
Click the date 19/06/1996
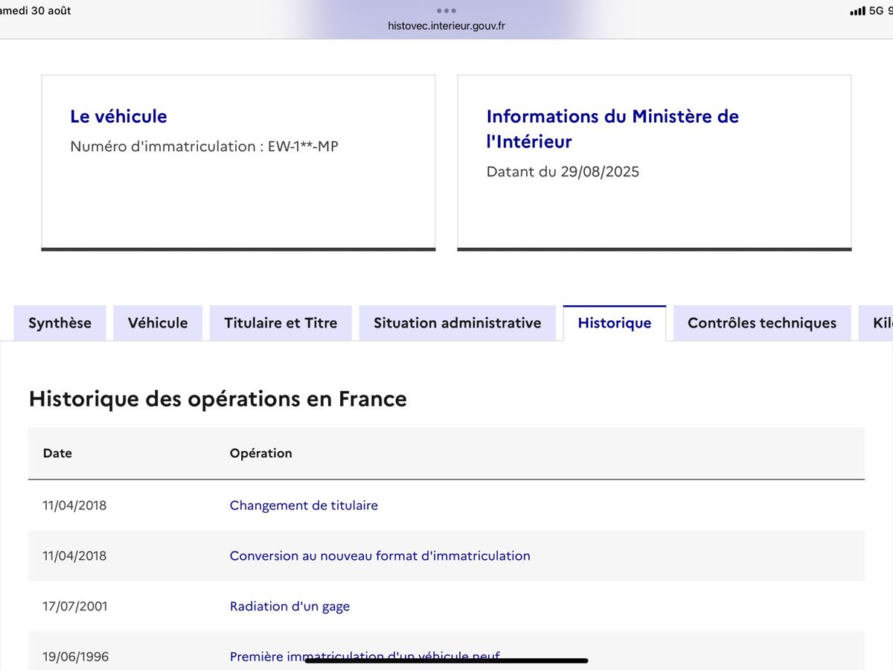pos(75,657)
